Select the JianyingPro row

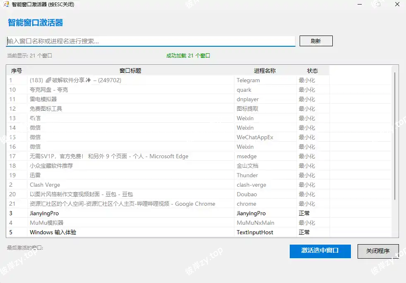[x=124, y=213]
